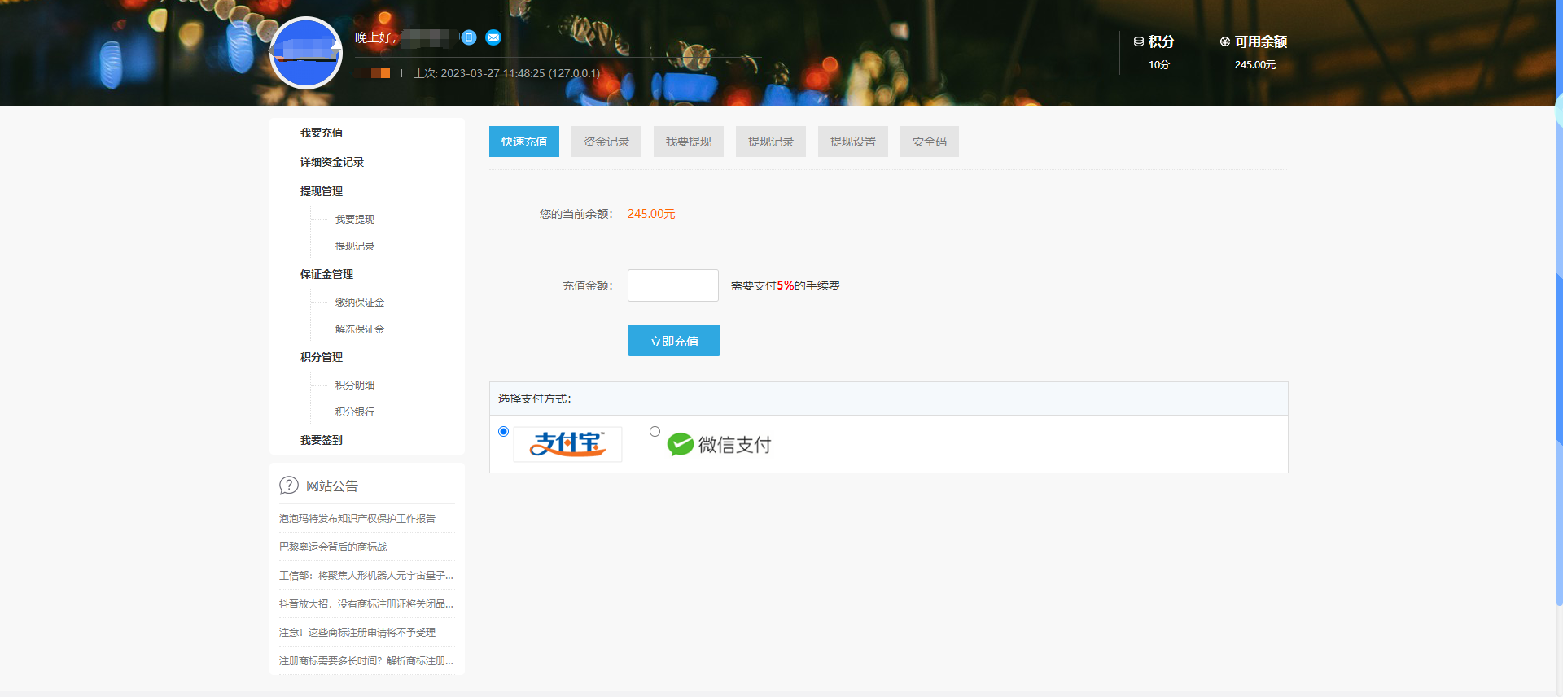Click the user avatar image
Viewport: 1563px width, 697px height.
point(306,53)
